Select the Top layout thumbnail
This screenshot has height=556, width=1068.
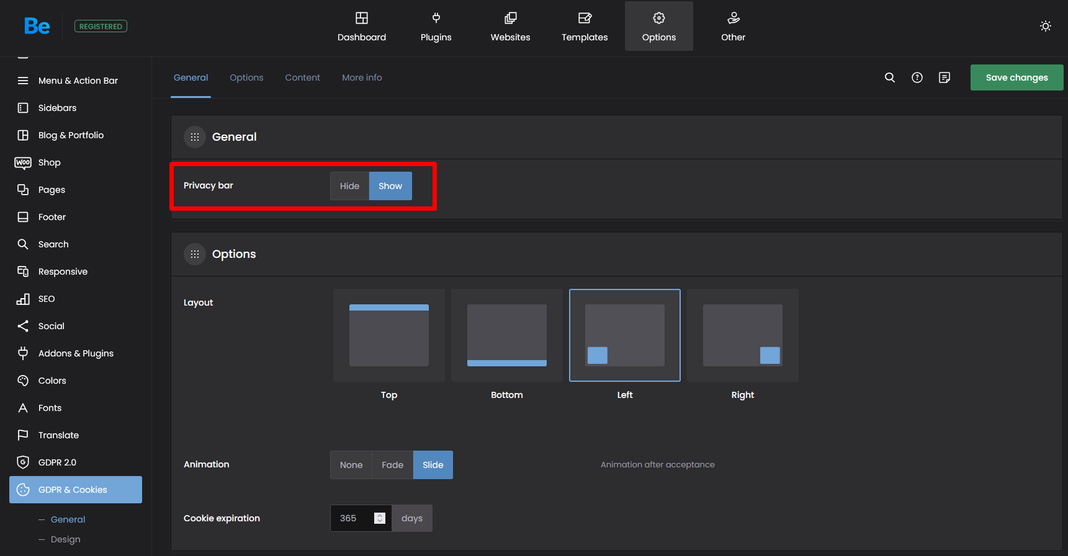(389, 335)
